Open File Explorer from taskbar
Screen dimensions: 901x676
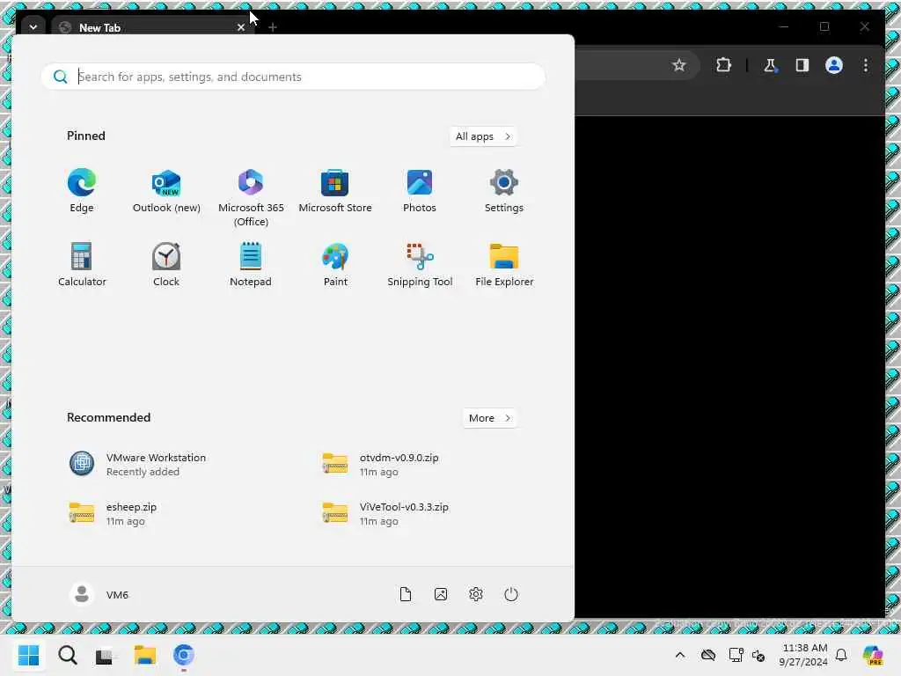tap(145, 655)
